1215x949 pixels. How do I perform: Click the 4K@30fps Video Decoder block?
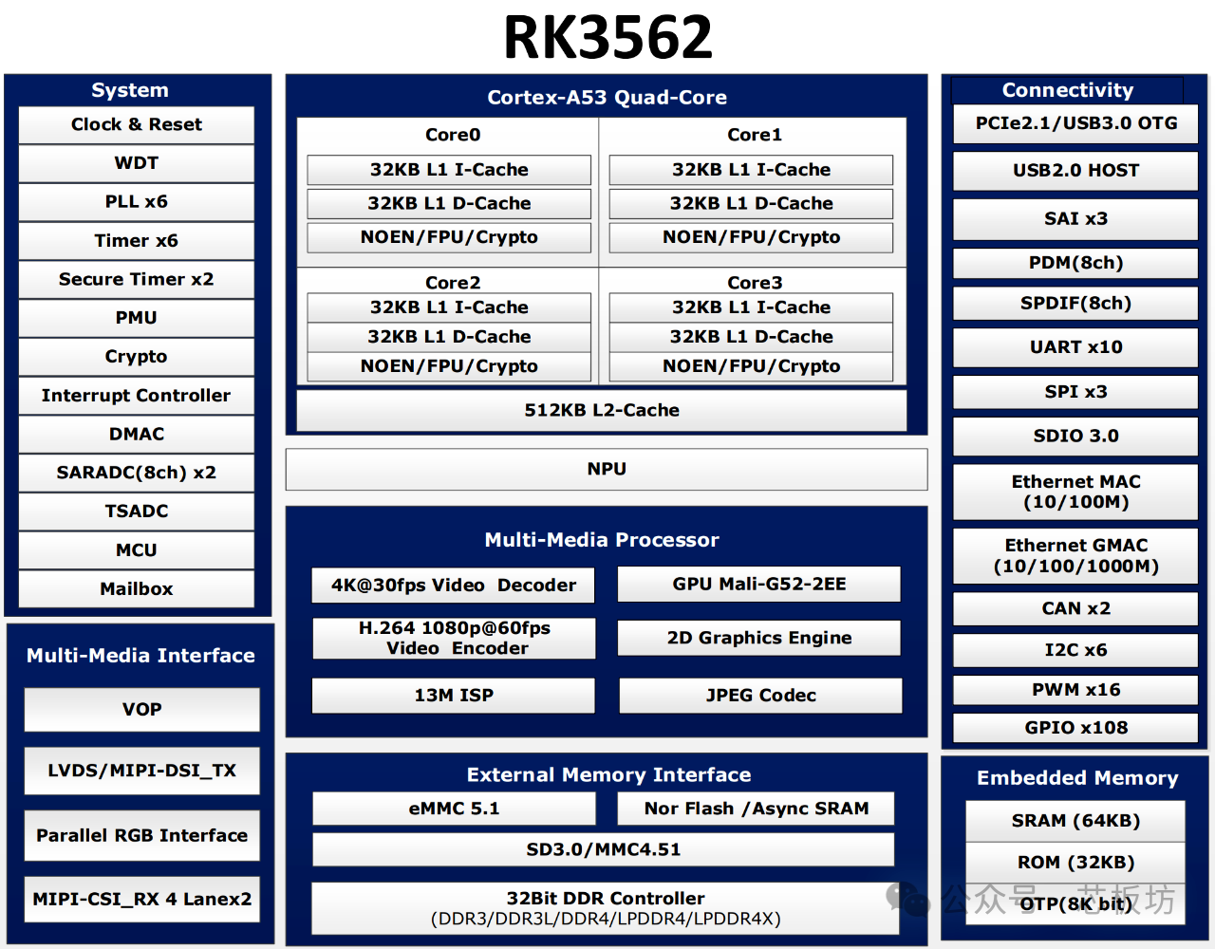[453, 586]
